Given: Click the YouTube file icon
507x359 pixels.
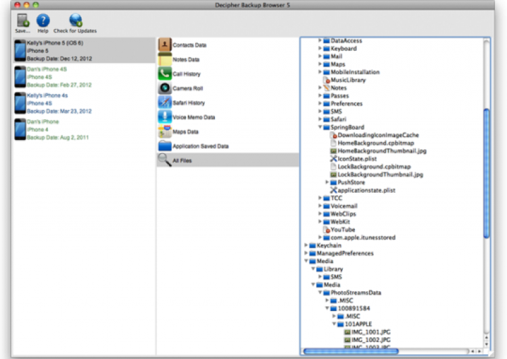Looking at the screenshot, I should coord(327,230).
